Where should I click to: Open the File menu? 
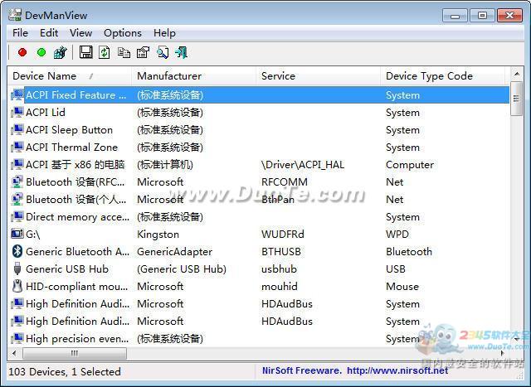coord(20,33)
